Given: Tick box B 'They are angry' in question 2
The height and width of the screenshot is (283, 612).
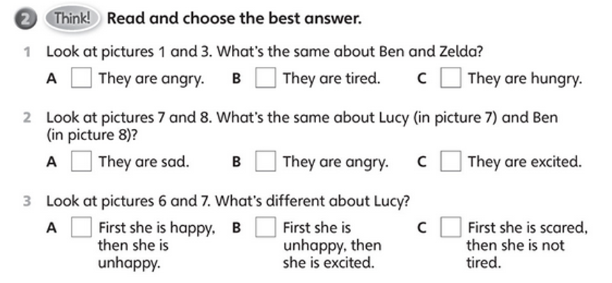Looking at the screenshot, I should (265, 161).
